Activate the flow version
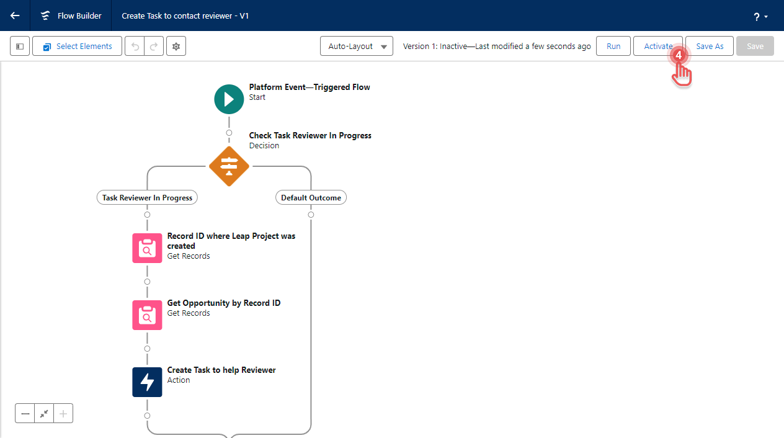Viewport: 784px width, 438px height. tap(657, 47)
